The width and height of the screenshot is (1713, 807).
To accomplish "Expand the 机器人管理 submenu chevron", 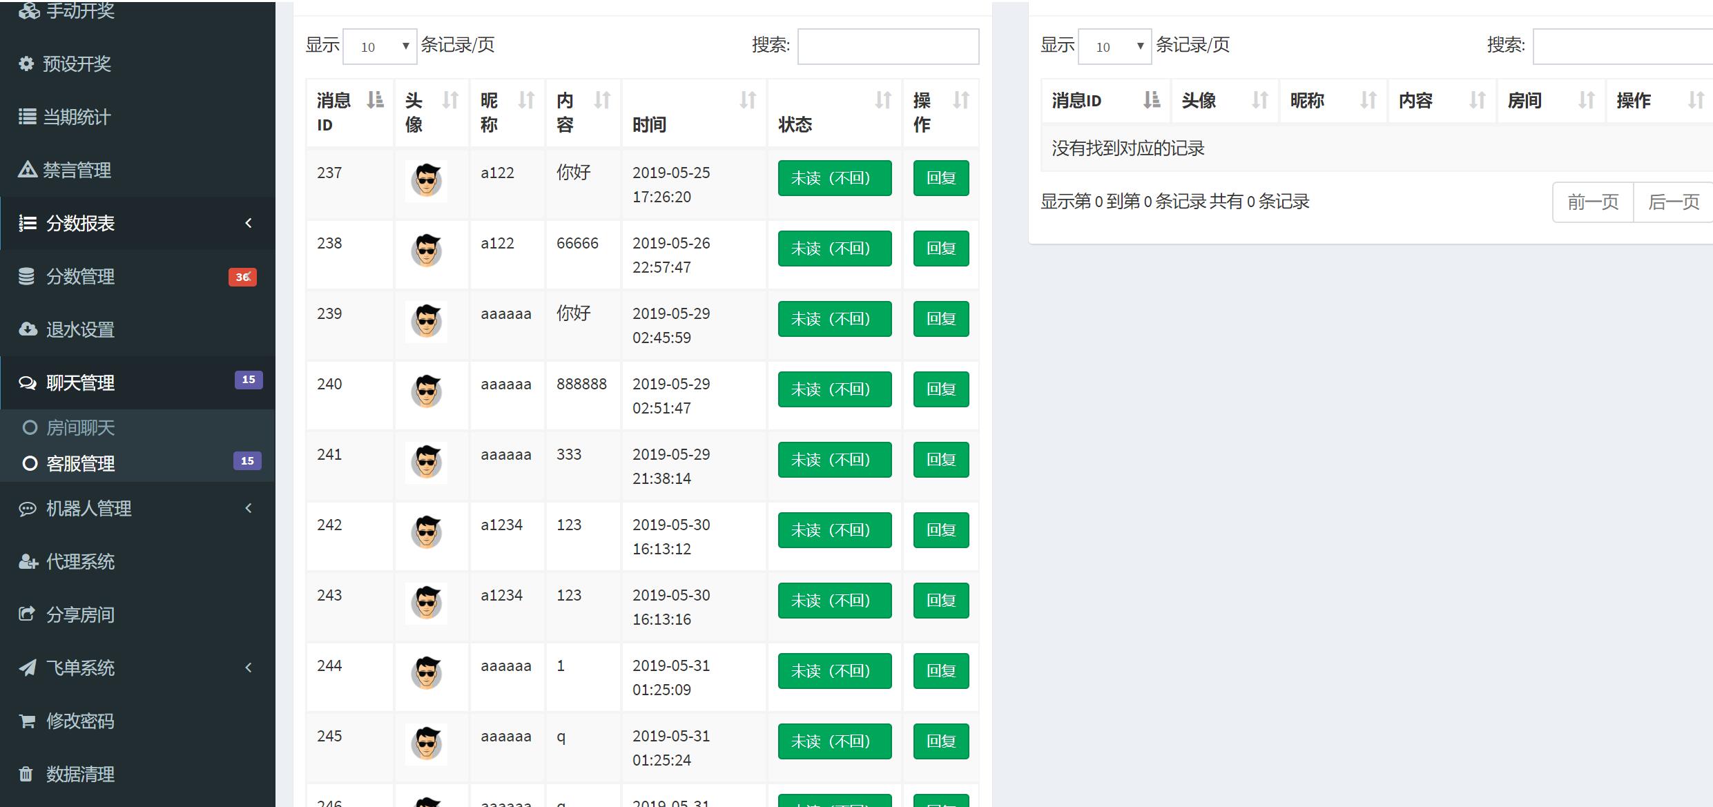I will pyautogui.click(x=249, y=508).
